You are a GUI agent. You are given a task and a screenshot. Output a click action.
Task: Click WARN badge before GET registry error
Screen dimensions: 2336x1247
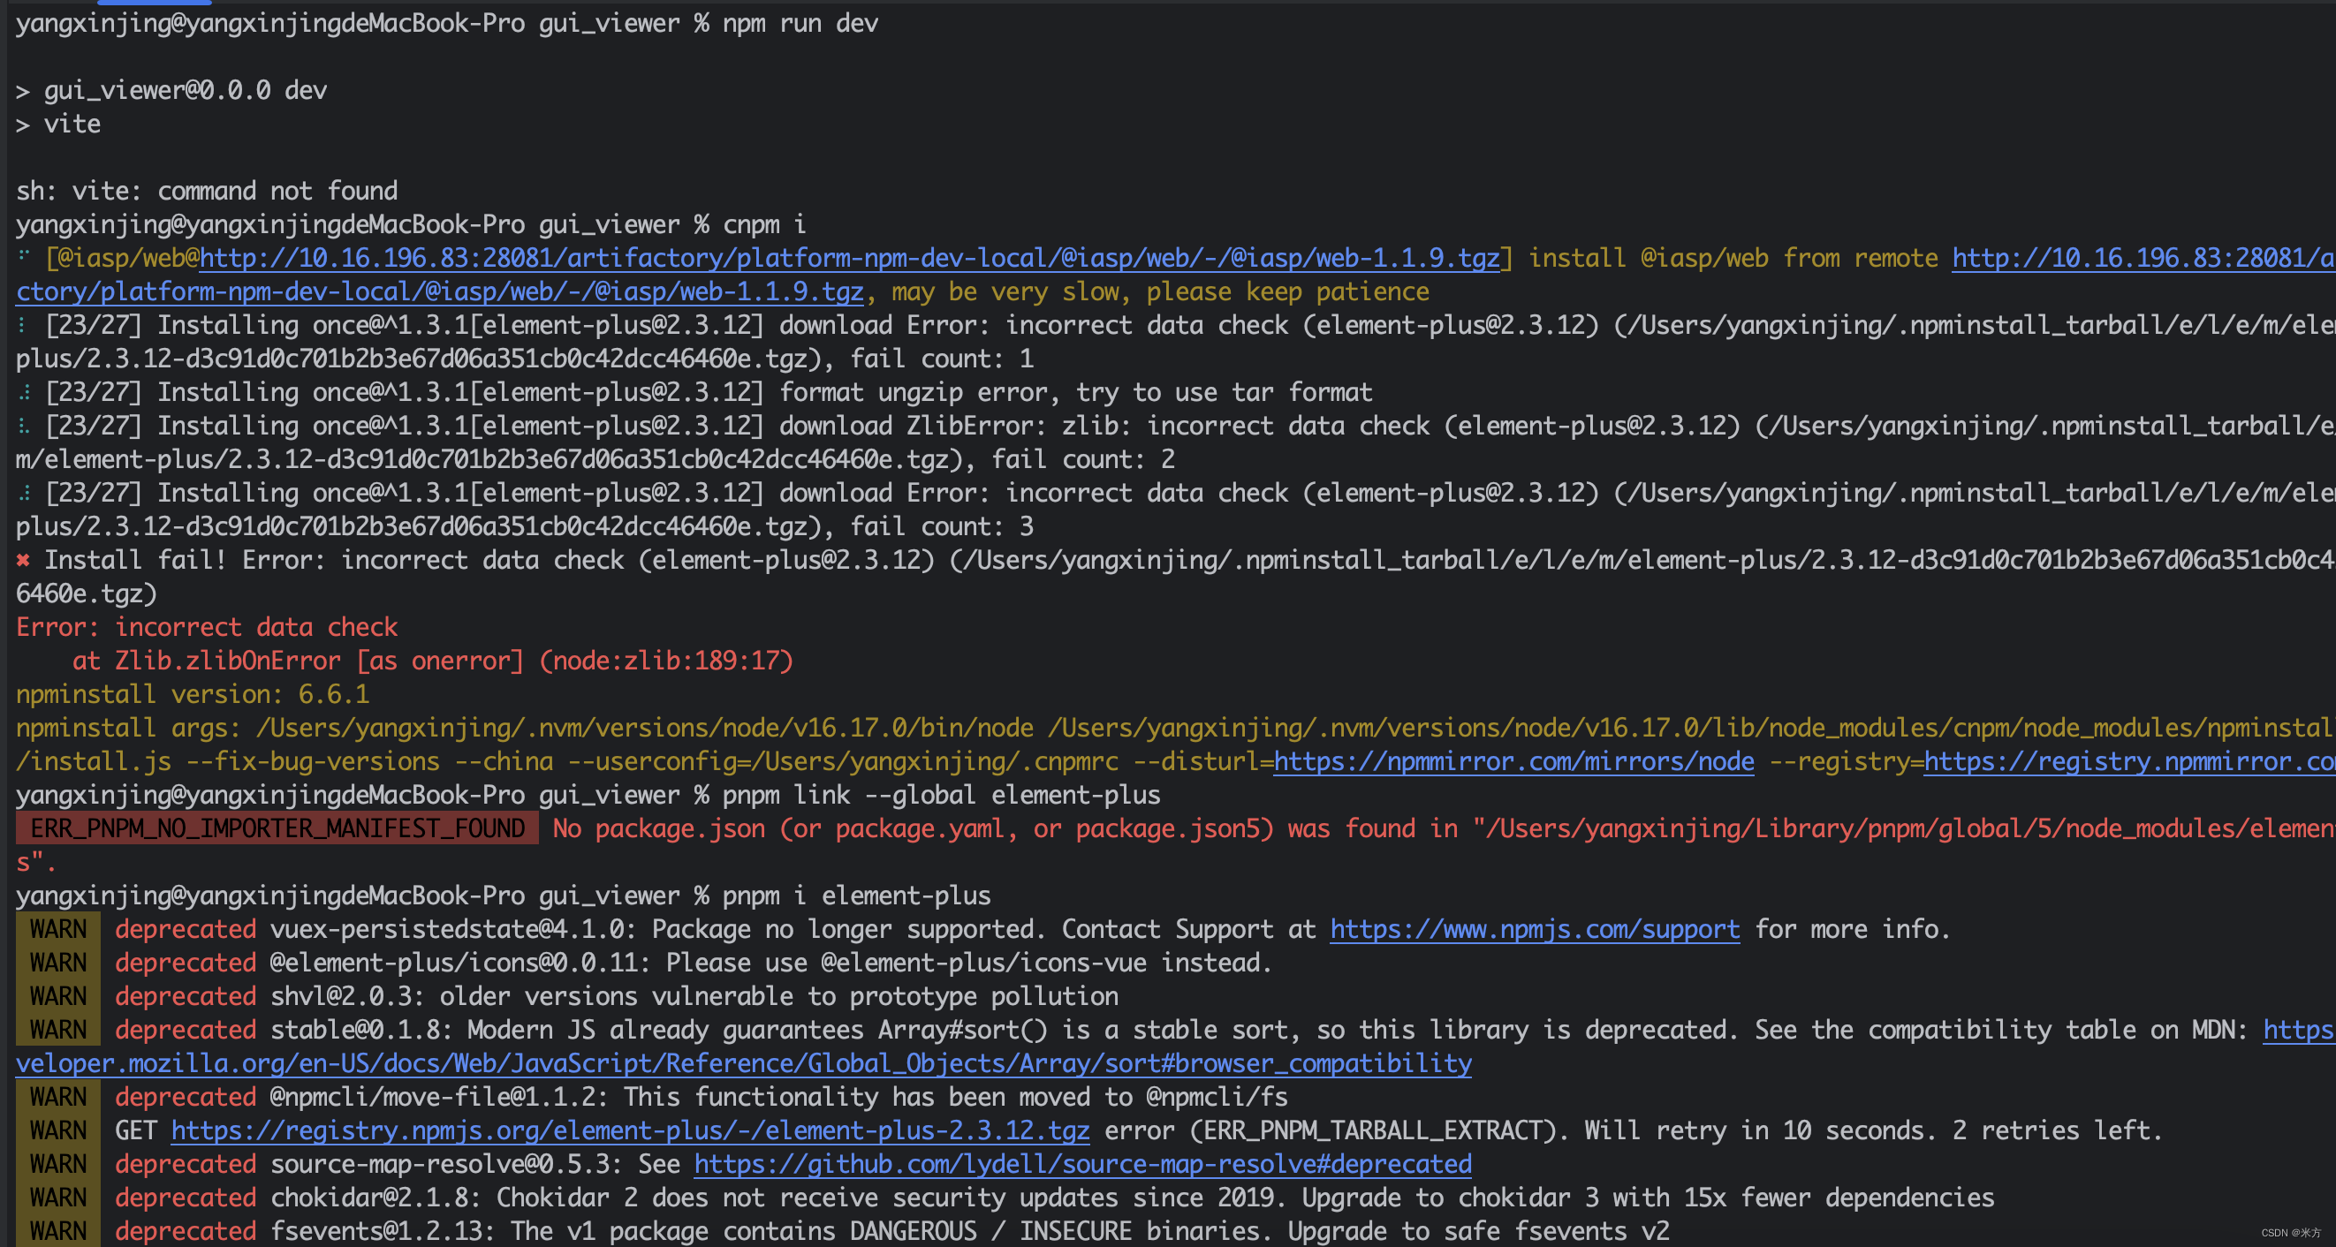click(58, 1130)
